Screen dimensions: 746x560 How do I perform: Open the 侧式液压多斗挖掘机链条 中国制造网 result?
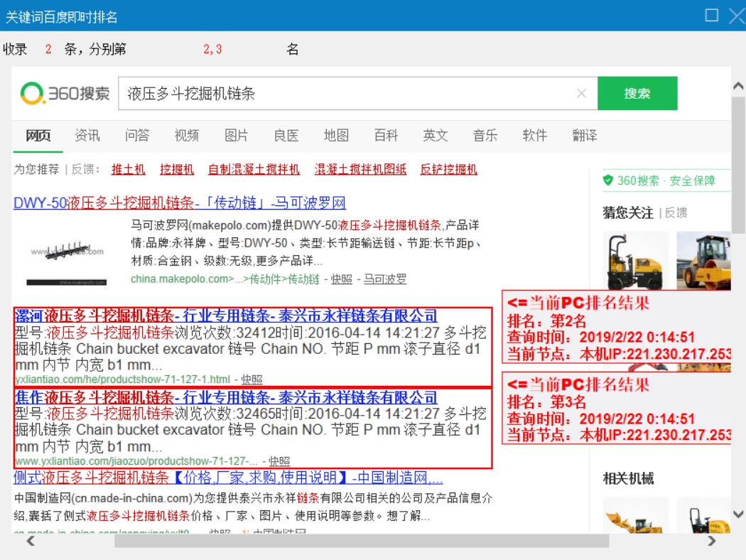(228, 478)
